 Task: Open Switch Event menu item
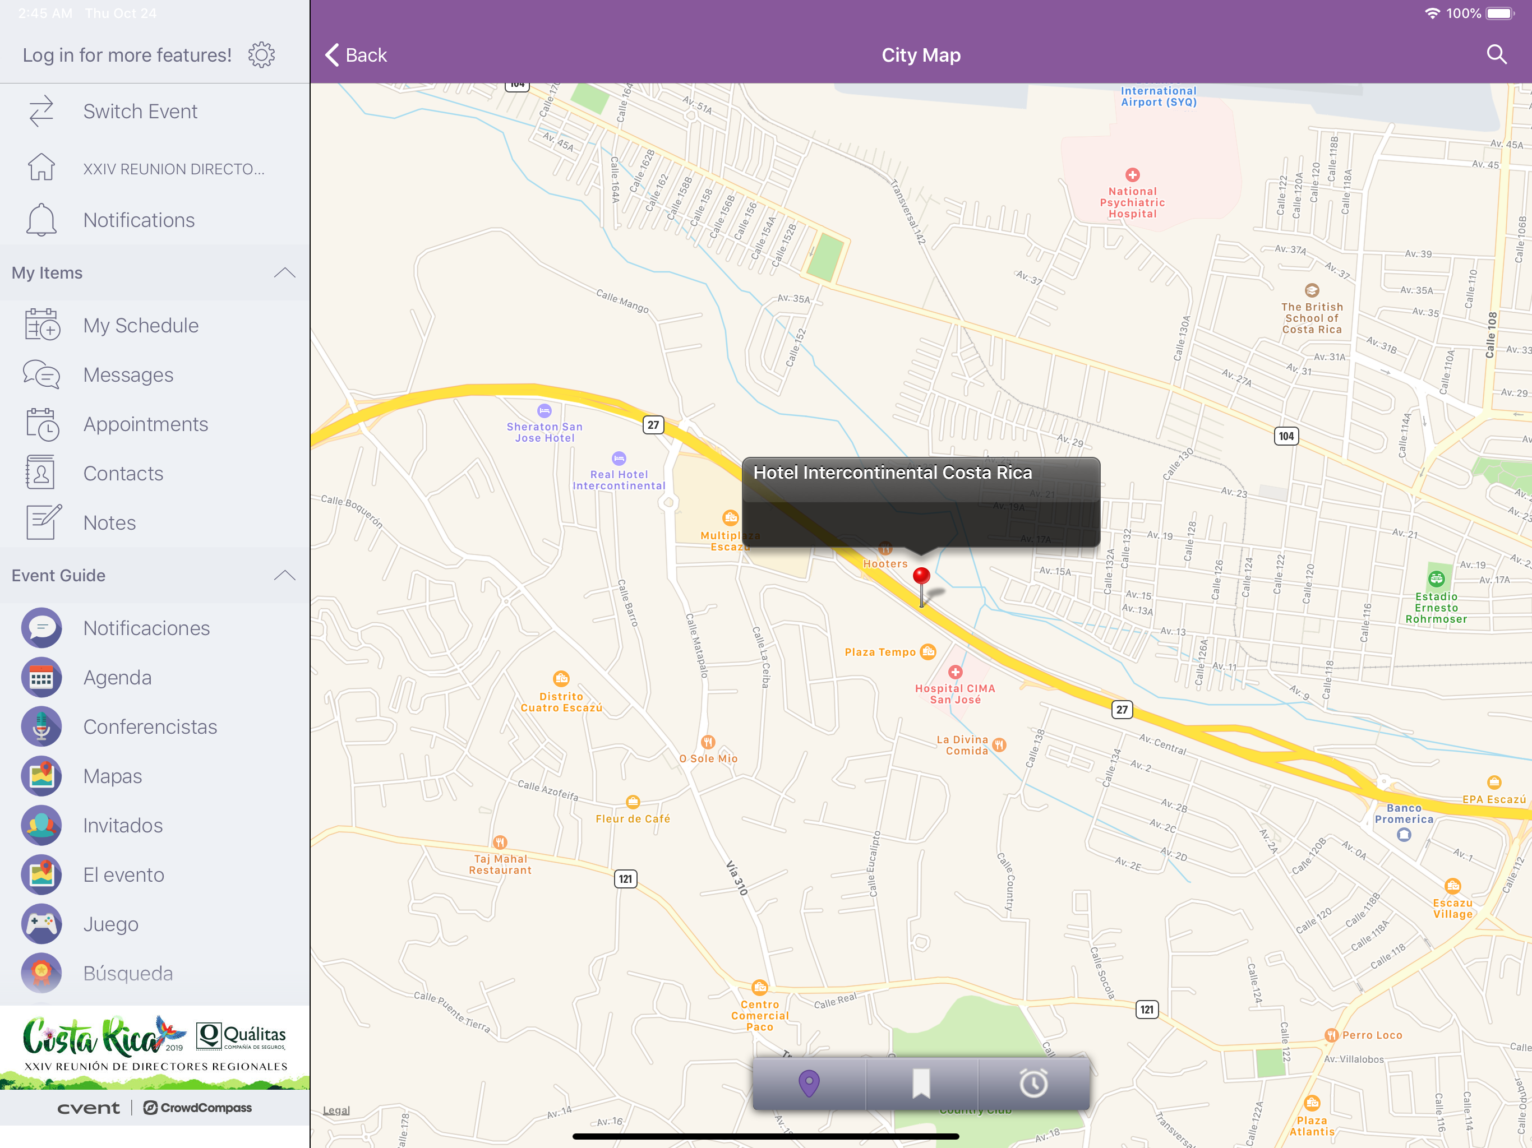pos(154,112)
